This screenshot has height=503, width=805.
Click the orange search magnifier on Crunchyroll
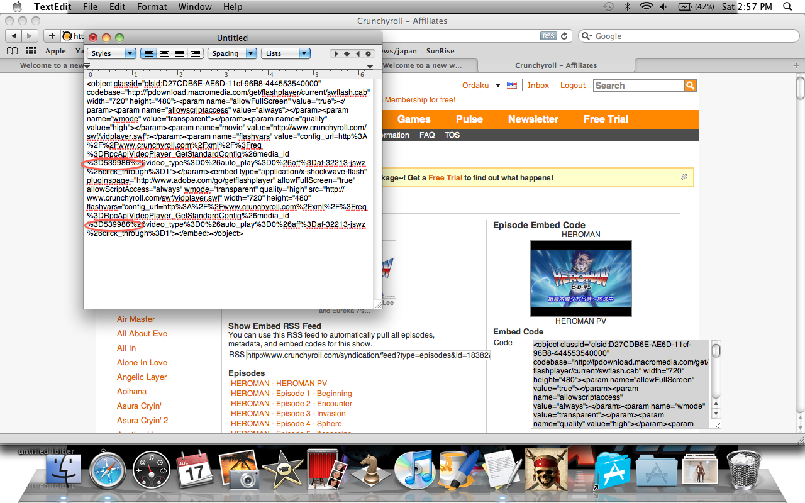[689, 85]
